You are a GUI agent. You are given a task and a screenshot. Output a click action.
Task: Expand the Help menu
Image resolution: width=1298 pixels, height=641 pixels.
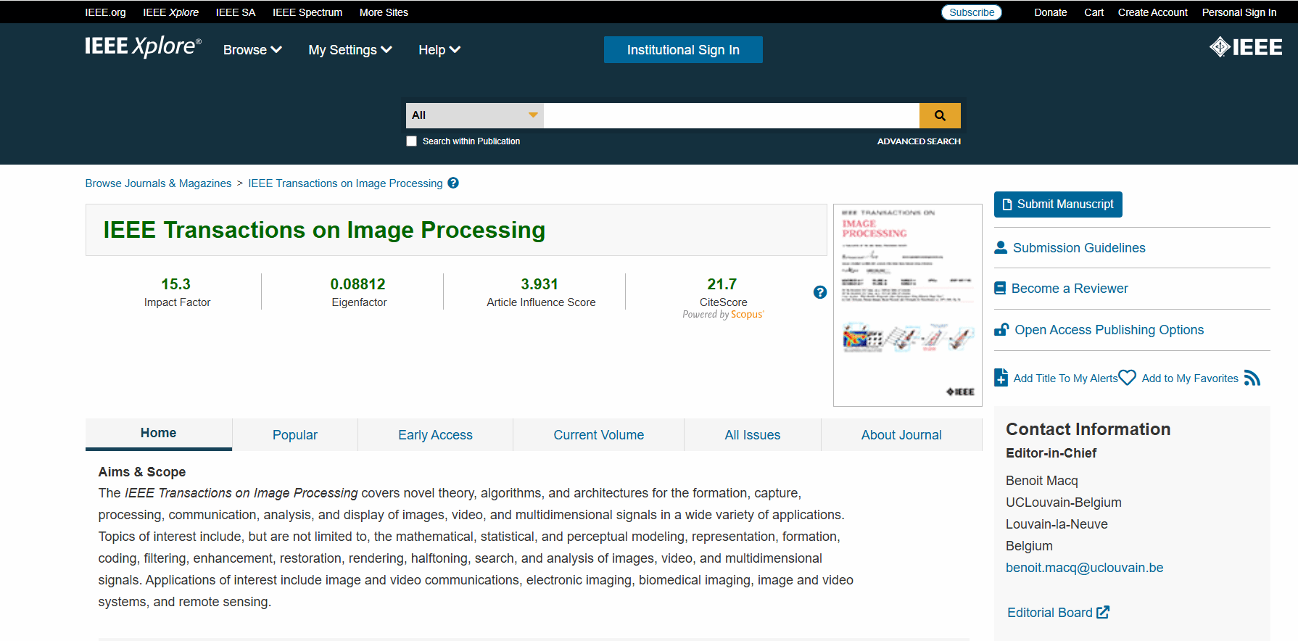(x=439, y=50)
